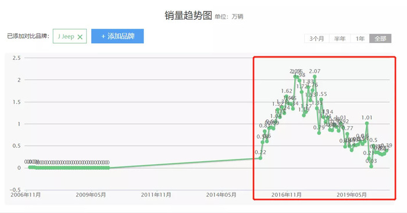Image resolution: width=407 pixels, height=213 pixels.
Task: Click the J Jeep brand tag
Action: tap(70, 36)
